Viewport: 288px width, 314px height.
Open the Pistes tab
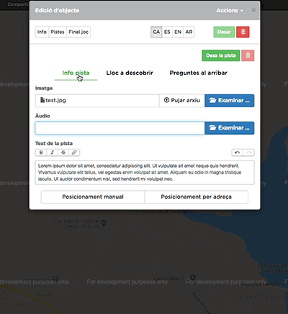coord(58,32)
